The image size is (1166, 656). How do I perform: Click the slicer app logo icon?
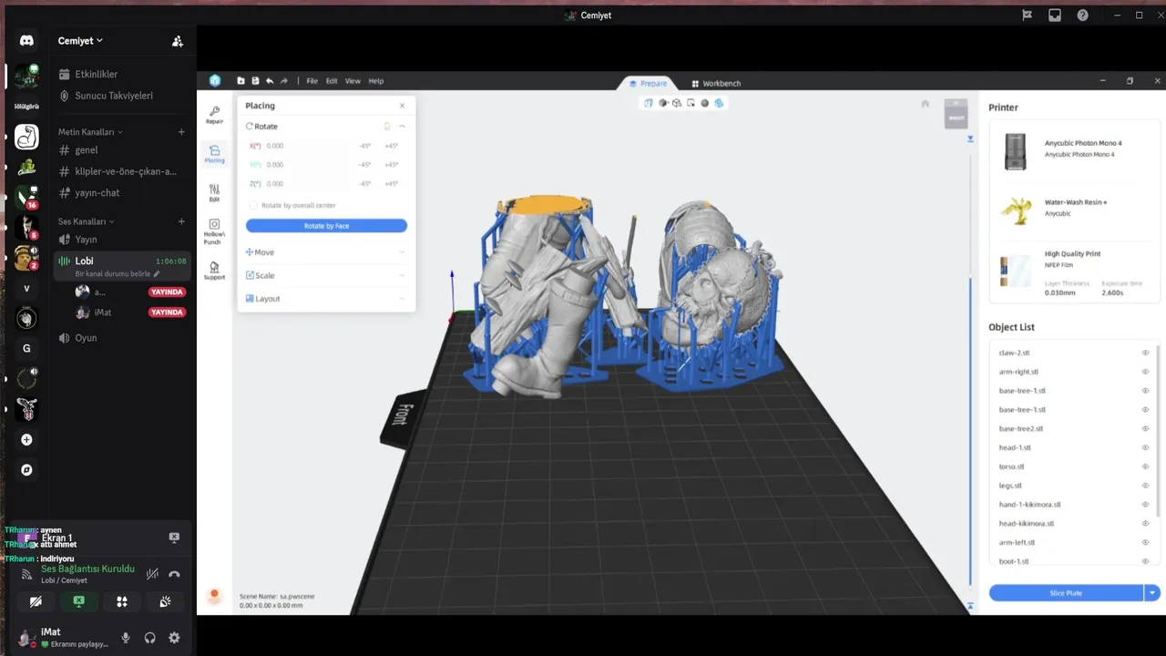[x=215, y=81]
